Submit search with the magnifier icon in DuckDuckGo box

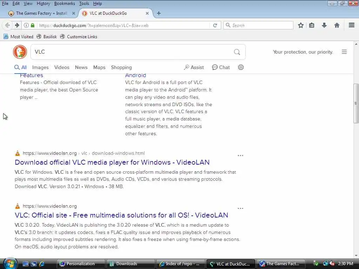tap(237, 52)
